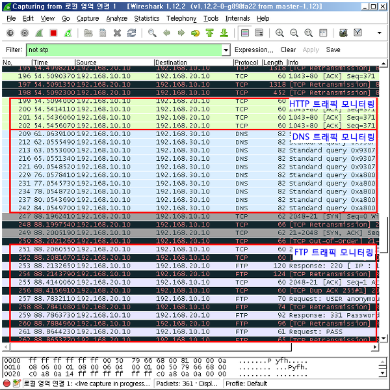
Task: Click packet list scrollbar down arrow
Action: [383, 338]
